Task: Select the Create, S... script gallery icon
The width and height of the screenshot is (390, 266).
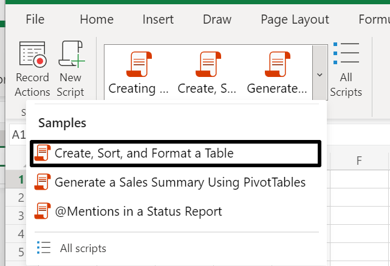Action: click(x=207, y=64)
